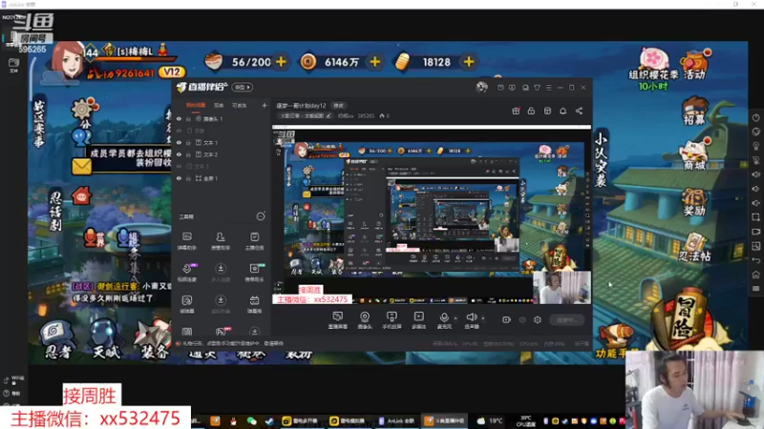Select the 全屏 1 source row

[x=222, y=178]
